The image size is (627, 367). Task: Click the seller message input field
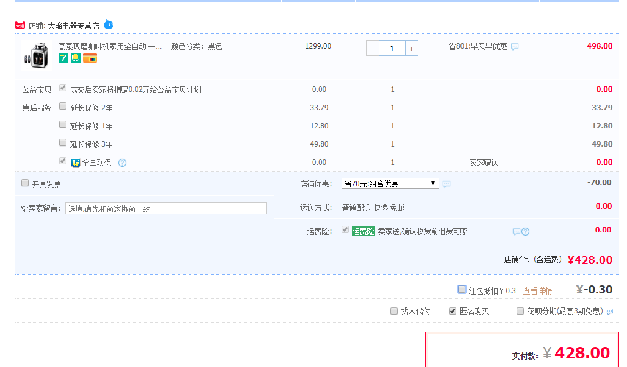pyautogui.click(x=165, y=208)
